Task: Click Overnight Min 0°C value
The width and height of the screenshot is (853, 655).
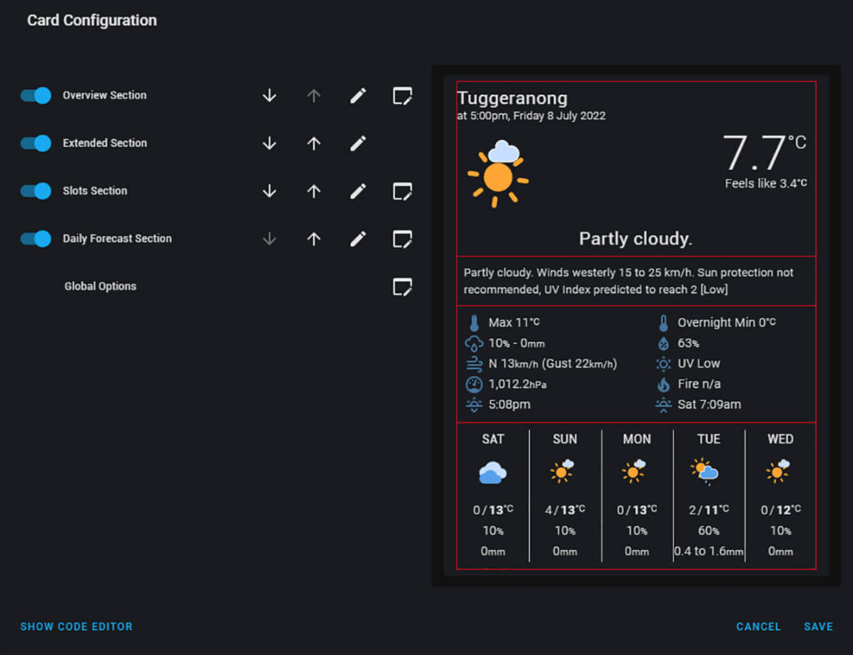Action: (726, 322)
